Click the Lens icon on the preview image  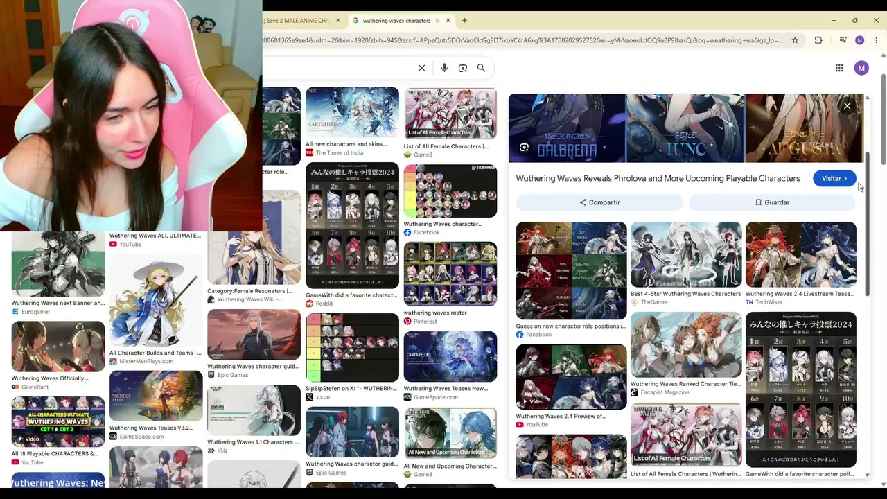pos(524,147)
